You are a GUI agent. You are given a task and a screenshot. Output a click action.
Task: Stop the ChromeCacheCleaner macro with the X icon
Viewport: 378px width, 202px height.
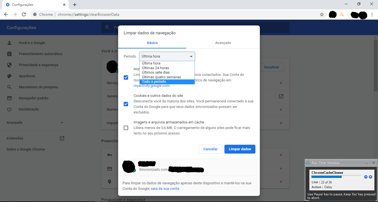coord(371,177)
